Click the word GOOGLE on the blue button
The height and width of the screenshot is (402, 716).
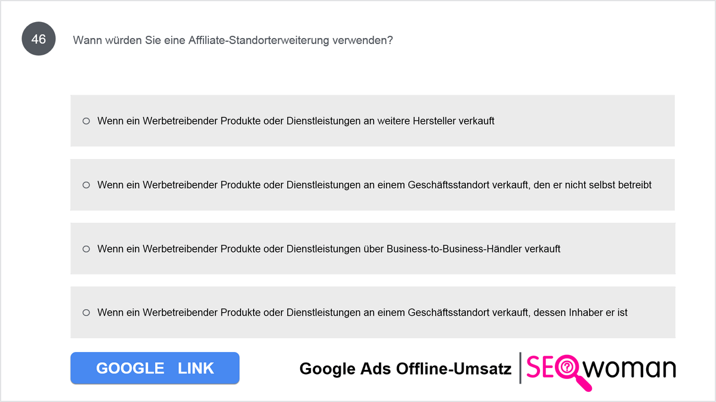tap(130, 368)
